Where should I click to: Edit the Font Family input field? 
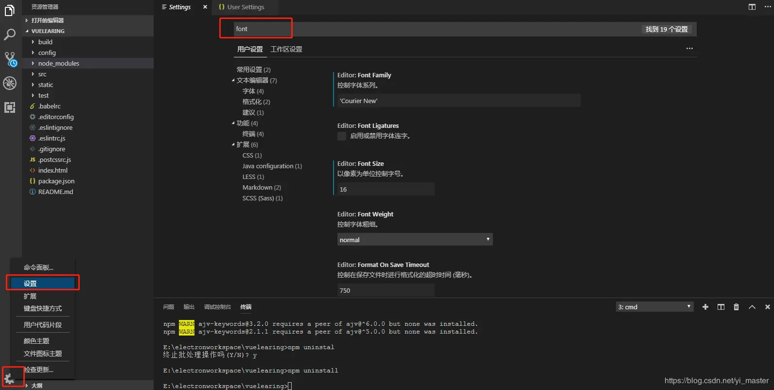point(459,101)
